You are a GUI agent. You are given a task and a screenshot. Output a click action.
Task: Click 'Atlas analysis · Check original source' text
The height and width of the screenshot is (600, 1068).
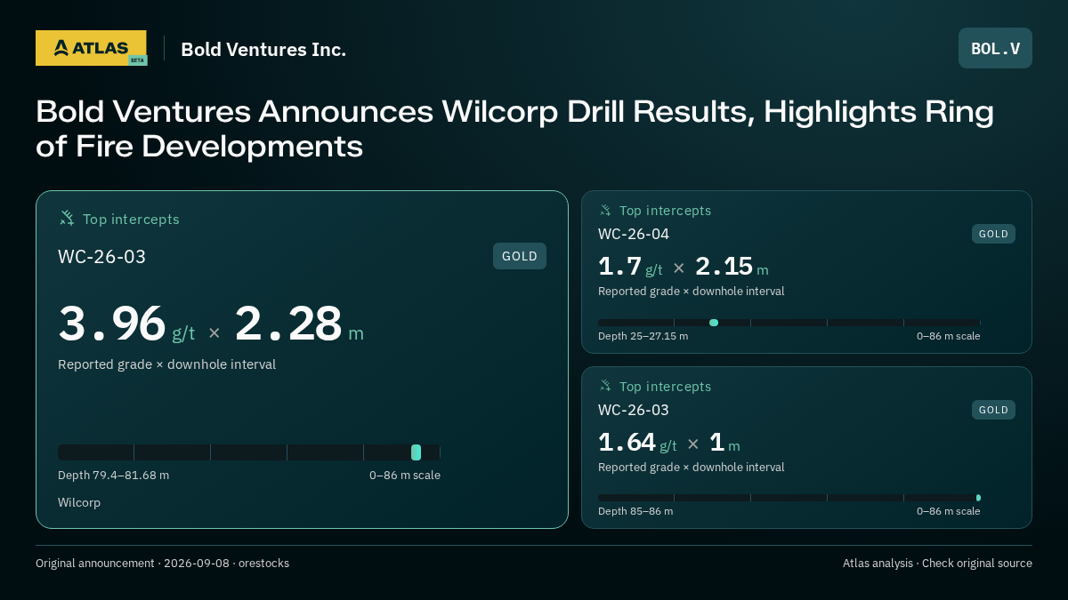pos(937,563)
